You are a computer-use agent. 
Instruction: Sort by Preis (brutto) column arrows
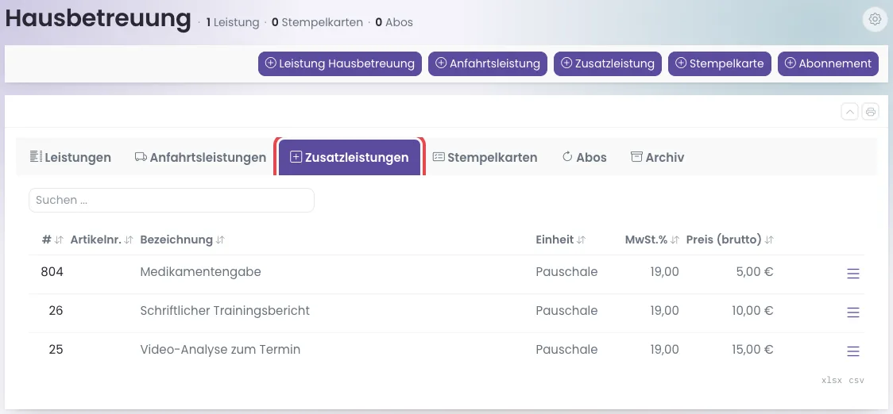click(x=769, y=240)
